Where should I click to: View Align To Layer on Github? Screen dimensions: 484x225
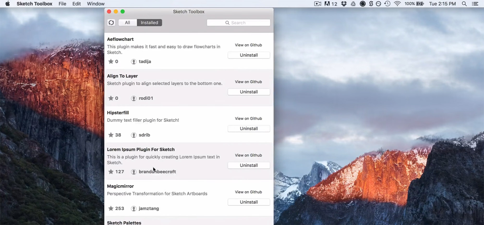(x=248, y=82)
